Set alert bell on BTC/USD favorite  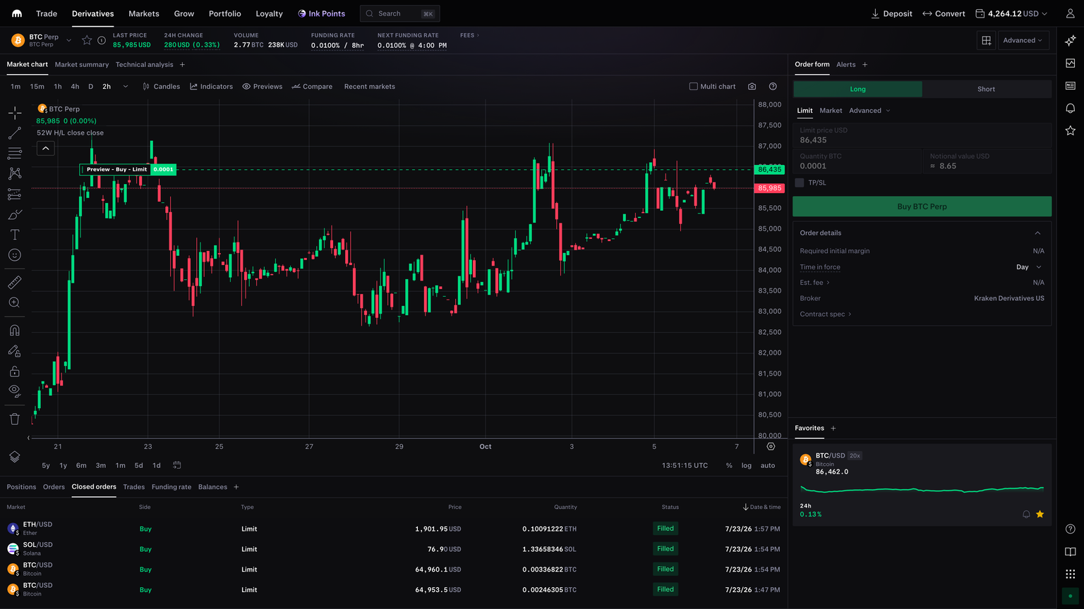coord(1026,515)
